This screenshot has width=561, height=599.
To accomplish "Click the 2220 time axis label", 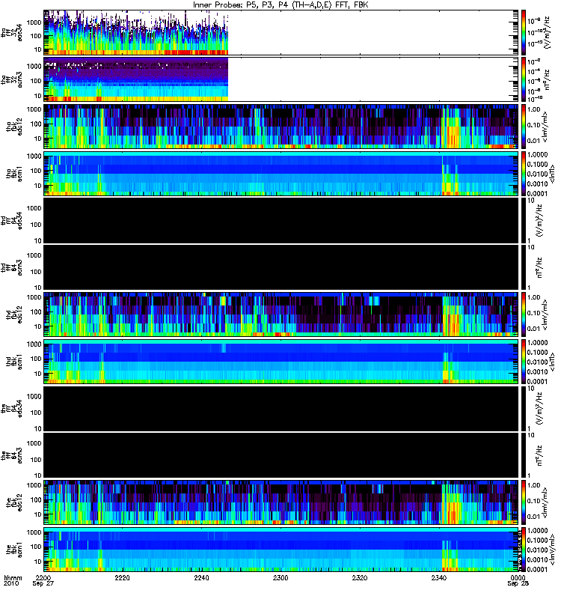I will click(122, 577).
